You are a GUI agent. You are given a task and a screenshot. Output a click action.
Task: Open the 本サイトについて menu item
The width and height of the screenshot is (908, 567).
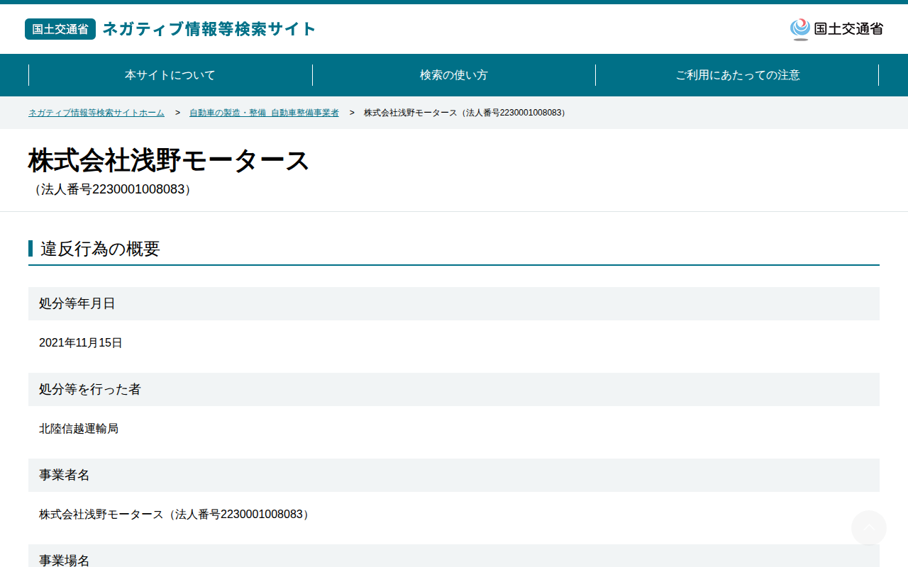(x=170, y=75)
